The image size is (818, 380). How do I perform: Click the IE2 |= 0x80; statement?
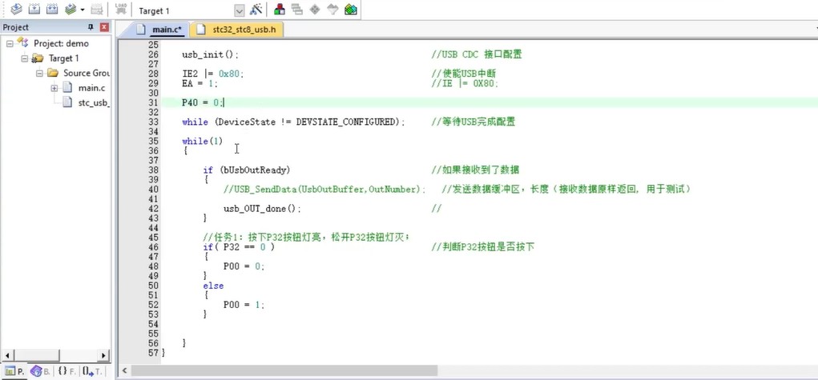[x=213, y=74]
